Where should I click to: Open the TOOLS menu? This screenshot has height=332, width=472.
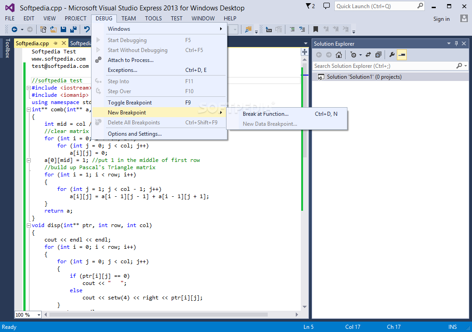(153, 19)
